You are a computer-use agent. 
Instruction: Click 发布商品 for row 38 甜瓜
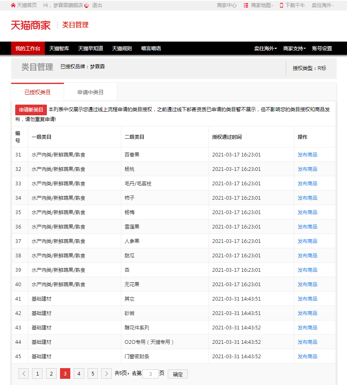pos(308,256)
